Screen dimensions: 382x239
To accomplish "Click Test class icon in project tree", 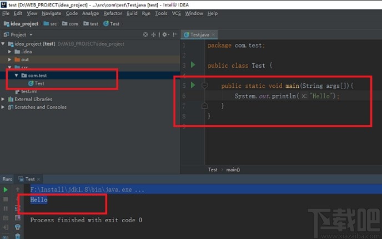I will click(x=31, y=83).
